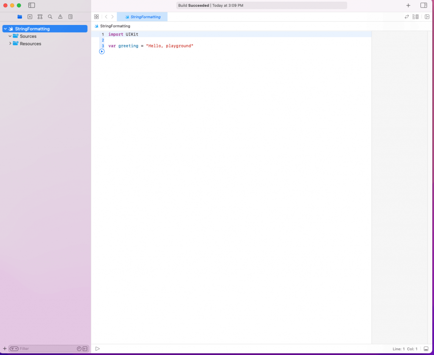Viewport: 434px width, 355px height.
Task: Collapse the Sources folder
Action: coord(10,36)
